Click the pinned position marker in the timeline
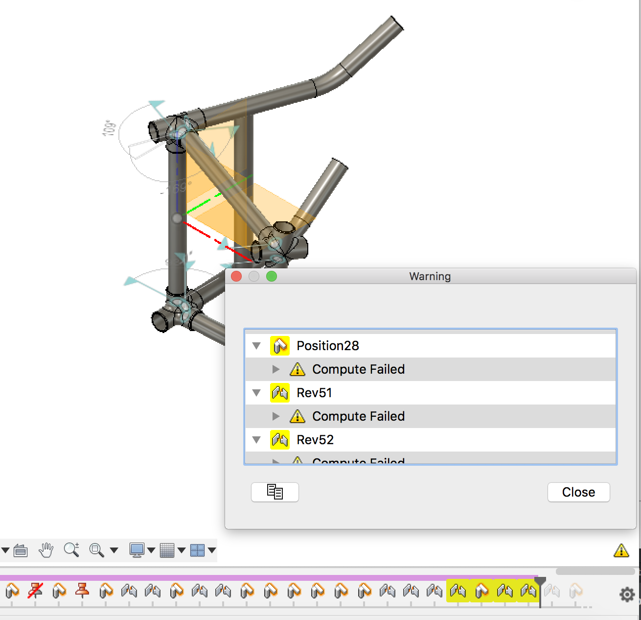This screenshot has height=620, width=641. [82, 591]
